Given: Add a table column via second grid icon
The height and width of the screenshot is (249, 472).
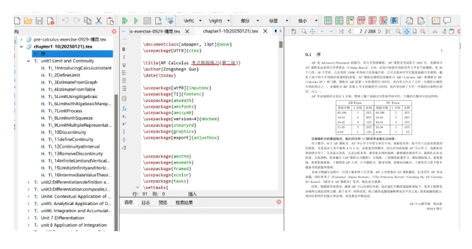Looking at the screenshot, I should pyautogui.click(x=339, y=20).
